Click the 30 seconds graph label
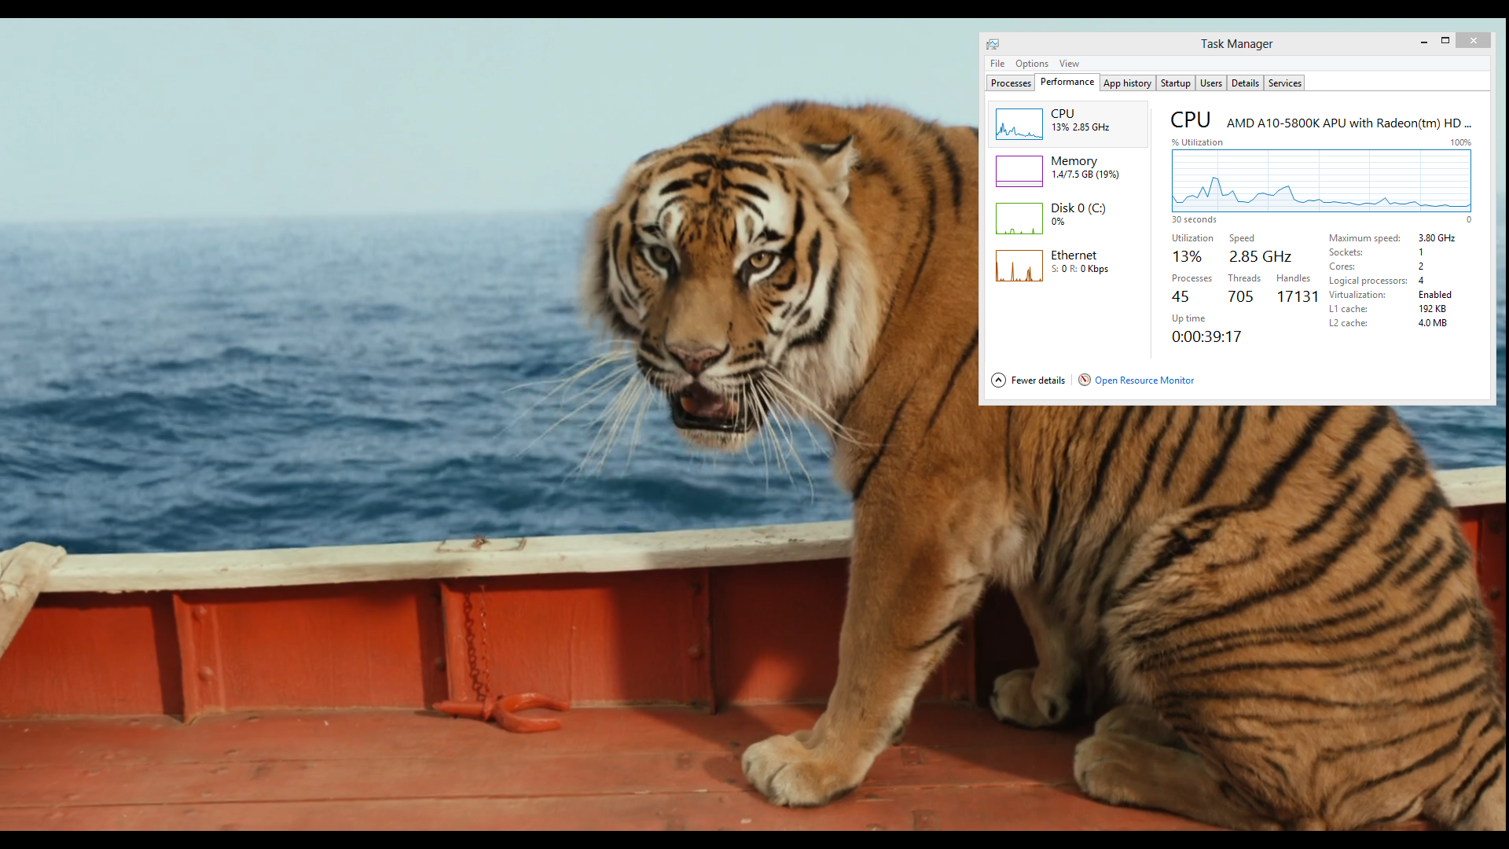This screenshot has height=849, width=1509. point(1194,220)
